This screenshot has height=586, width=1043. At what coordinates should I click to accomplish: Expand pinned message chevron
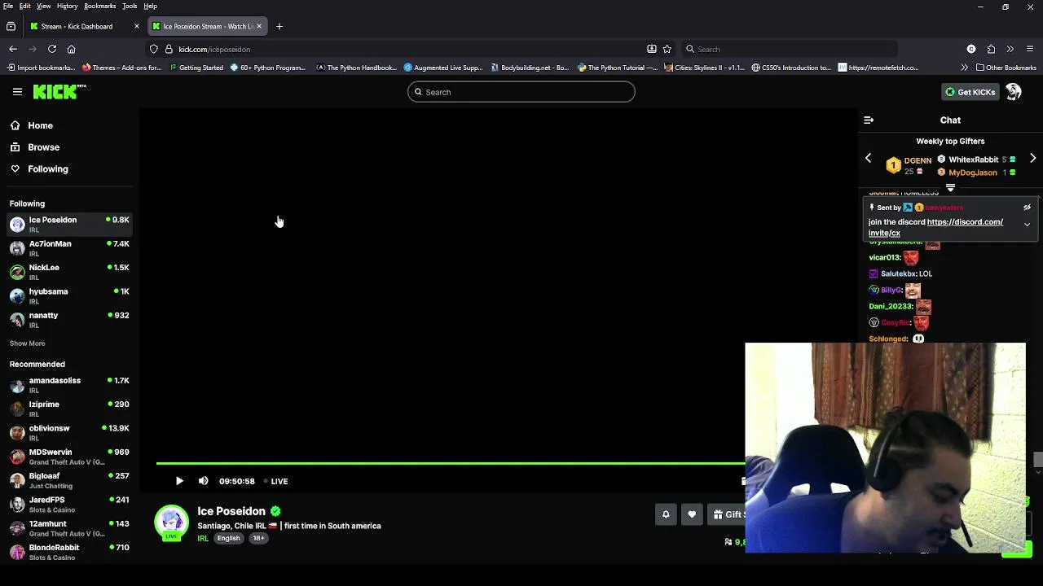[x=1027, y=225]
